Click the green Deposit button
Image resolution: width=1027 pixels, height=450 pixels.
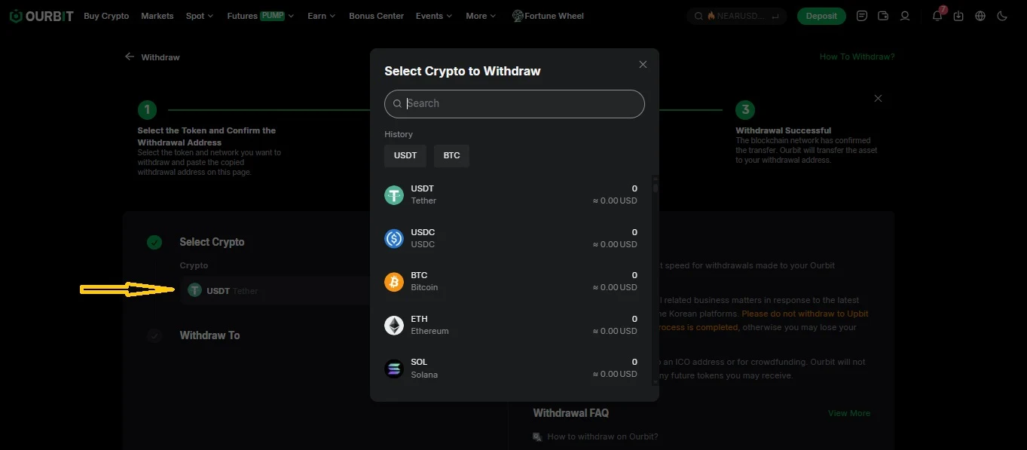(821, 16)
